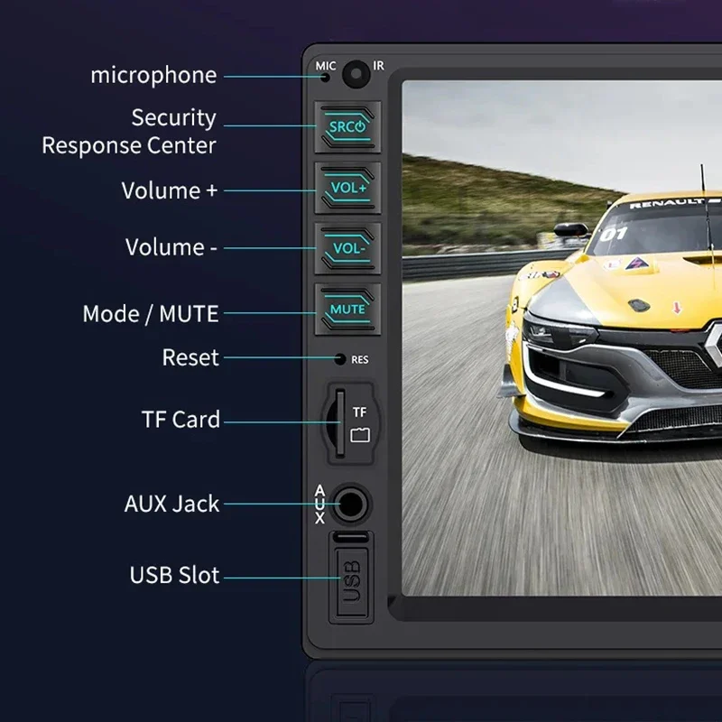Click the 'Reset' label text

click(x=190, y=358)
